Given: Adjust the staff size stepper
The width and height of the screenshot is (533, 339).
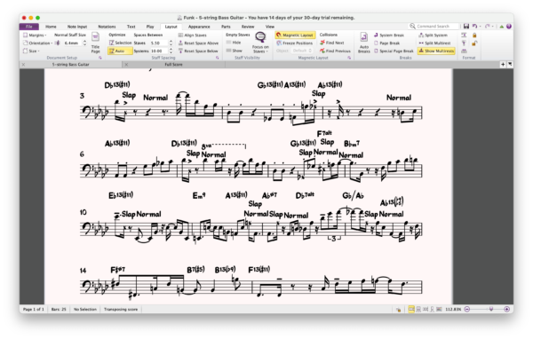Looking at the screenshot, I should tap(84, 43).
